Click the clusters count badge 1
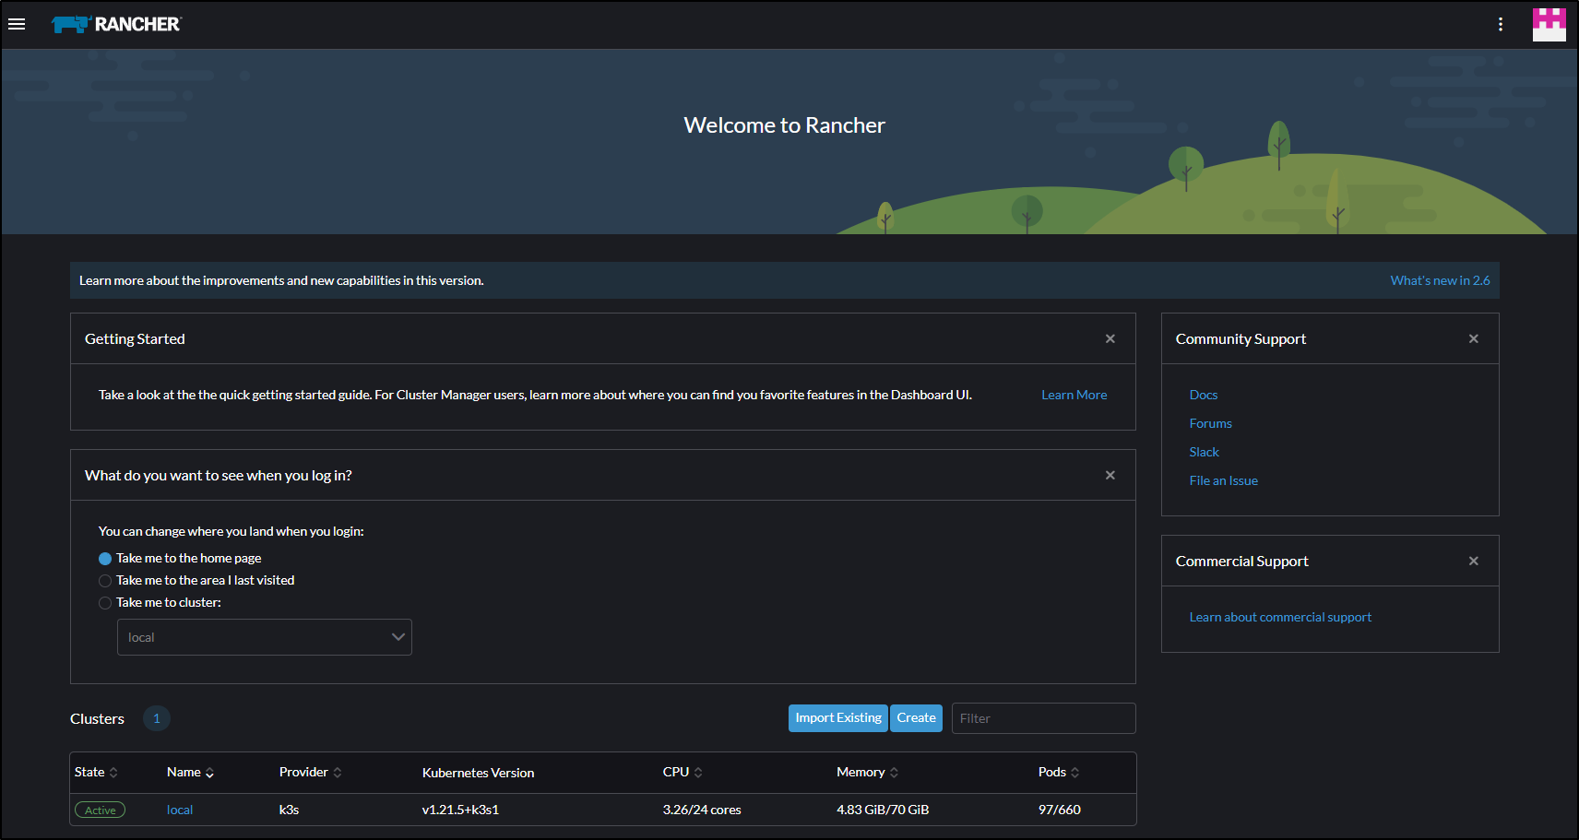 tap(157, 718)
